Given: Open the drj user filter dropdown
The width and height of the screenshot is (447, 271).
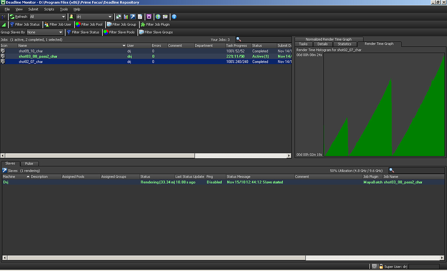Looking at the screenshot, I should (x=94, y=17).
